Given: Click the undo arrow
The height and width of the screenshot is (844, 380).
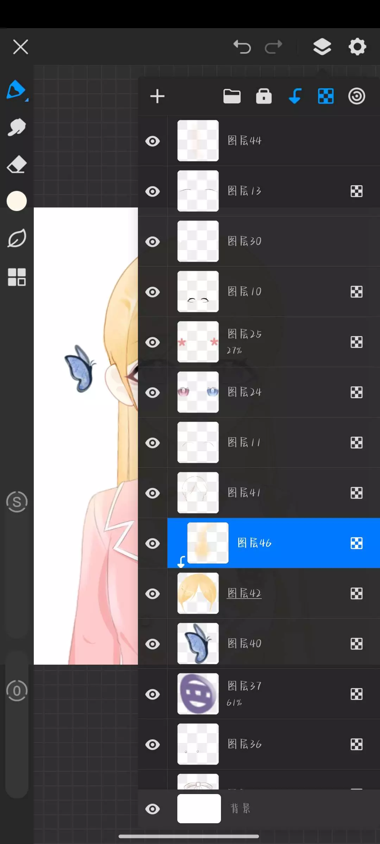Looking at the screenshot, I should [242, 47].
